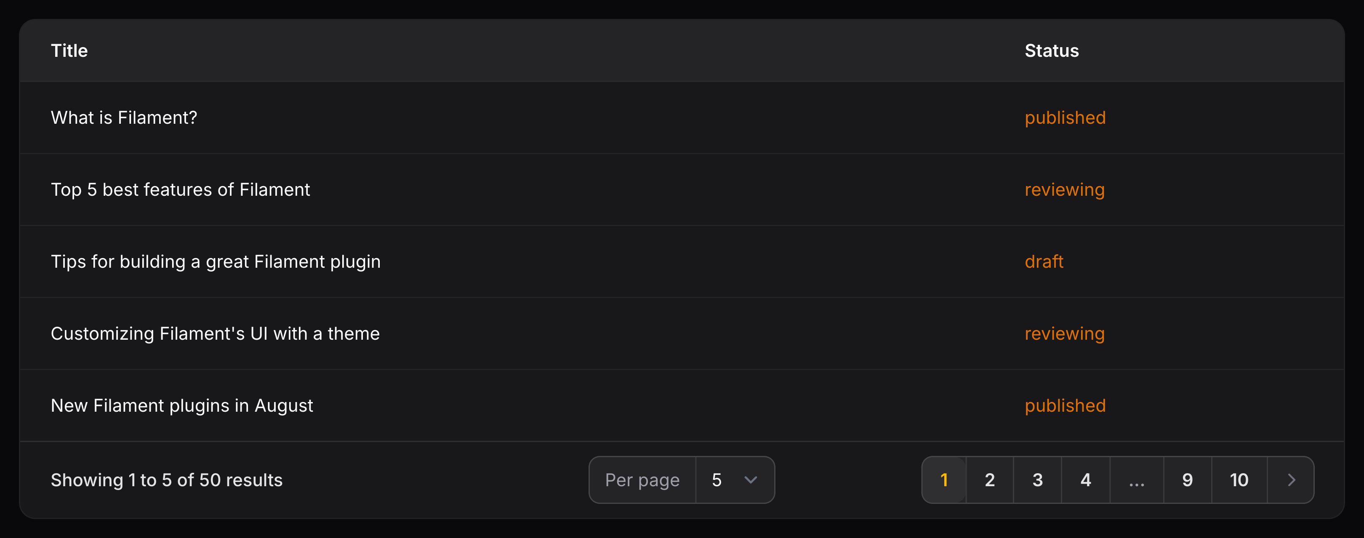
Task: Go to page 2
Action: (989, 480)
